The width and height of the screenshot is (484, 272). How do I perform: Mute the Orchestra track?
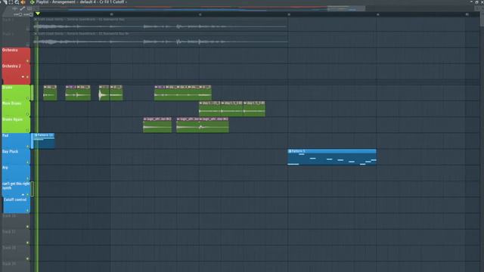click(x=27, y=61)
